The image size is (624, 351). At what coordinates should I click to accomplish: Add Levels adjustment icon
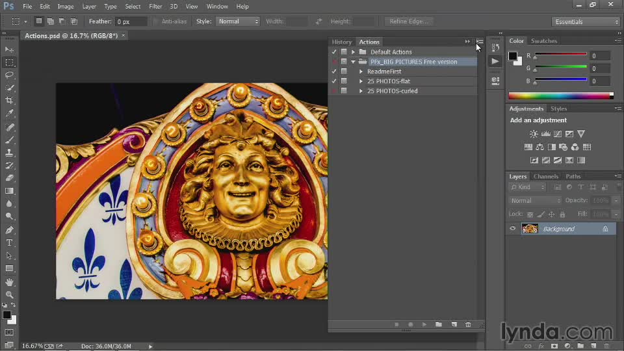[545, 134]
